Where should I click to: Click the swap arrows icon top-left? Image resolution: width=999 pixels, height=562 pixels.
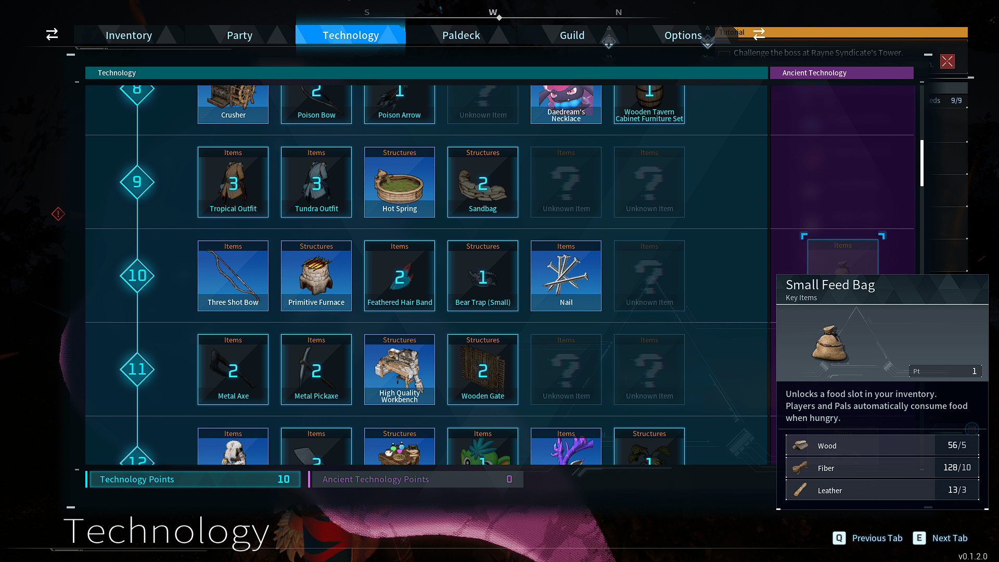tap(52, 34)
